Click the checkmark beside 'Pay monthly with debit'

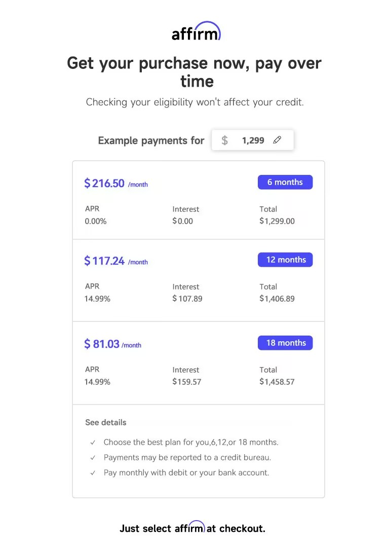(x=93, y=473)
